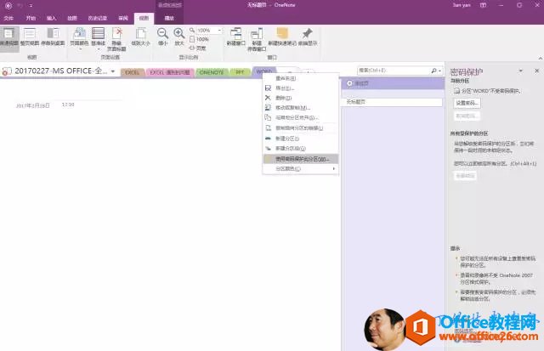544x351 pixels.
Task: Open the Playback ribbon tab
Action: coord(169,18)
